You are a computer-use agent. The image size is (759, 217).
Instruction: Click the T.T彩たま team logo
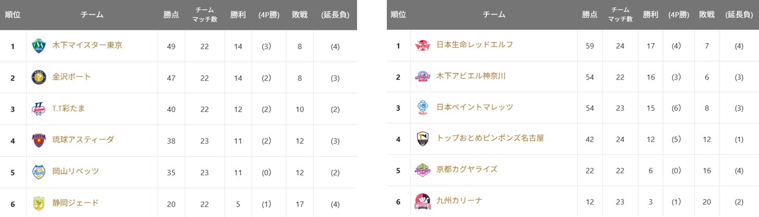(39, 109)
